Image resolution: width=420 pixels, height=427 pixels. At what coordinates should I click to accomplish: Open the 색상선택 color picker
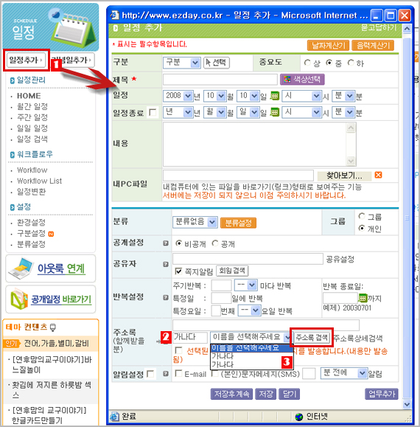tap(302, 80)
